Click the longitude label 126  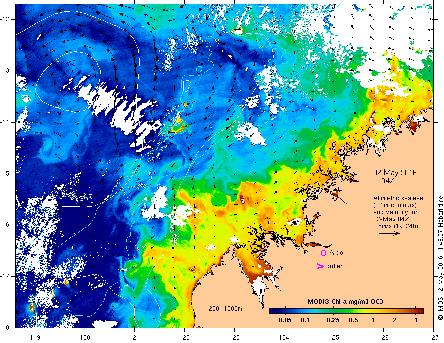coord(383,338)
